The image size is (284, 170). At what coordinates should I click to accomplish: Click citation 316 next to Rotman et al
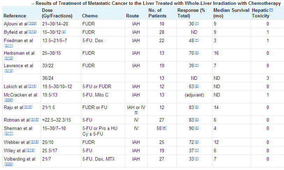click(35, 119)
